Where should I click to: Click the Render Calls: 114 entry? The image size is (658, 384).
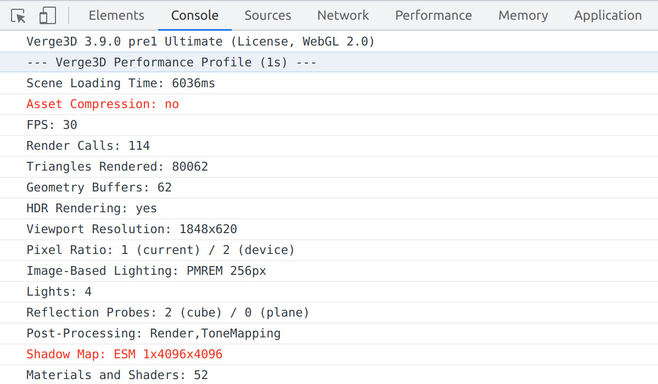[329, 146]
